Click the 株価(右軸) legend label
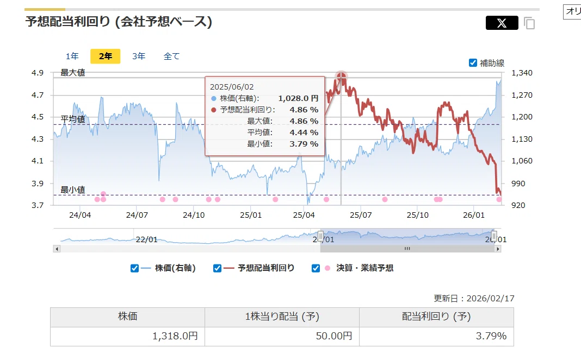Screen dimensions: 581x354 click(175, 268)
